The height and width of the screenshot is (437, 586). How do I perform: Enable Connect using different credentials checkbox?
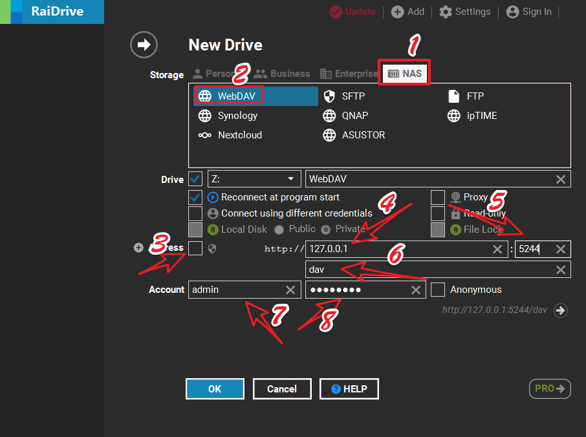(x=195, y=213)
